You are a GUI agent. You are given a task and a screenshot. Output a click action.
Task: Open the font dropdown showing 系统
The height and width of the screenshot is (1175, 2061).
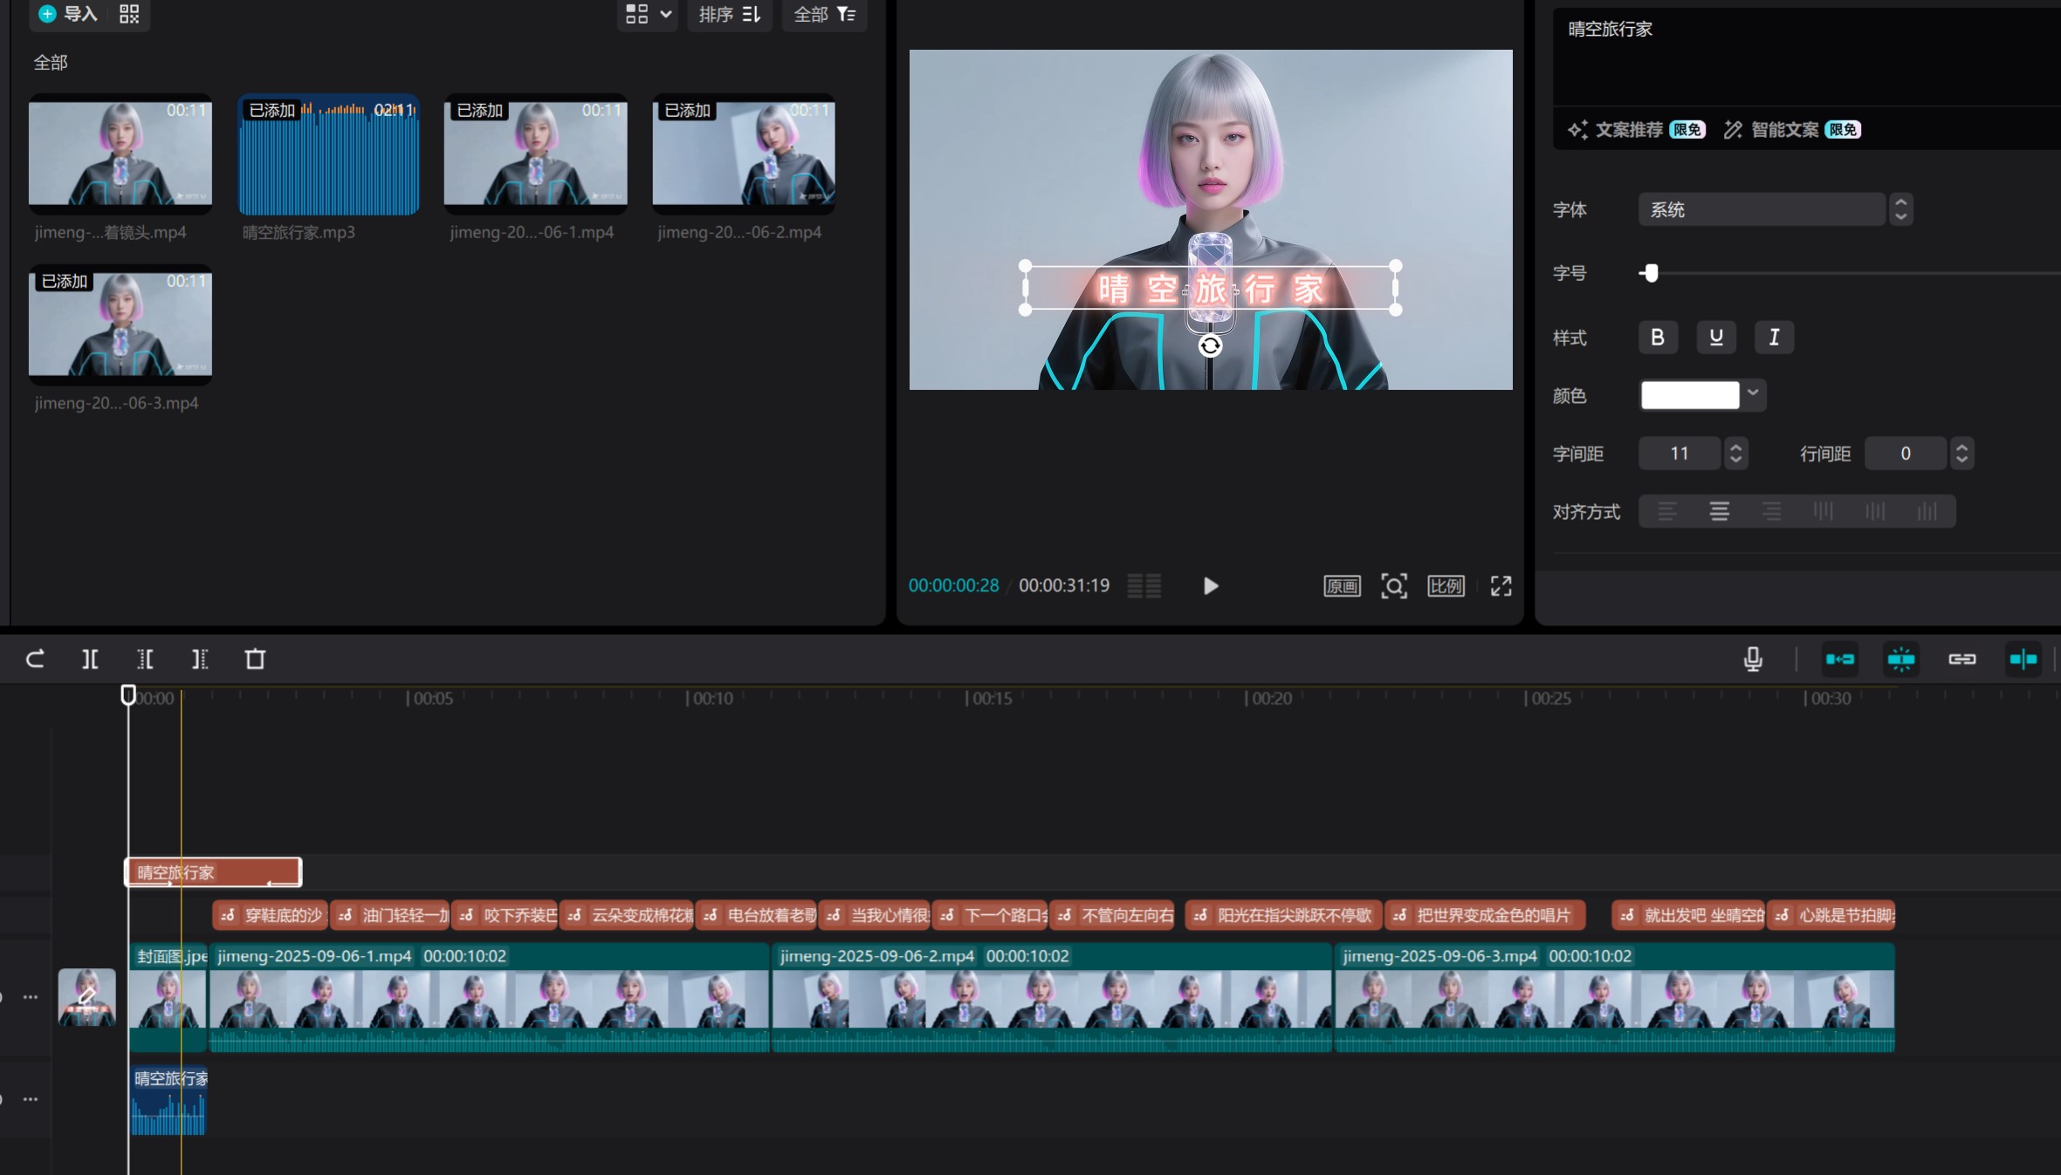tap(1763, 210)
